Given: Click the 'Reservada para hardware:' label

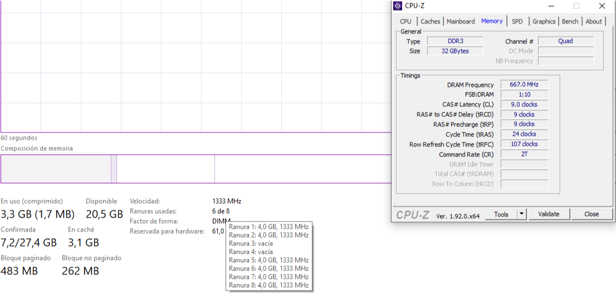Looking at the screenshot, I should pos(167,232).
